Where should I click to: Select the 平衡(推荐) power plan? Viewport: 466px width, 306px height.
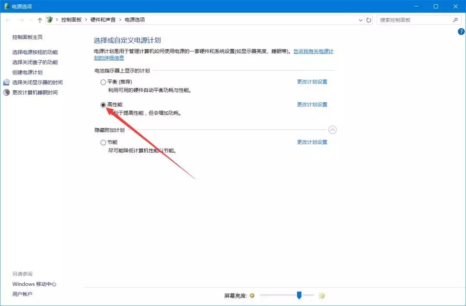pyautogui.click(x=103, y=82)
